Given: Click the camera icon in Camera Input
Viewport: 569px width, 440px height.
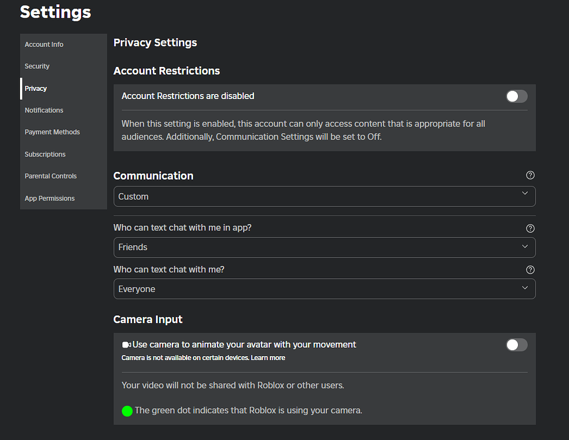Looking at the screenshot, I should (126, 345).
